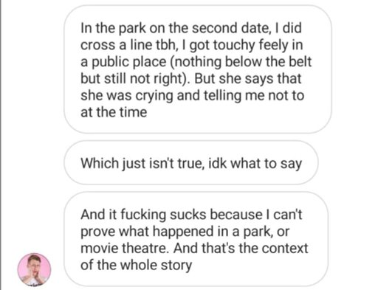The height and width of the screenshot is (290, 378).
Task: Click the line 'of the whole story'
Action: 137,266
